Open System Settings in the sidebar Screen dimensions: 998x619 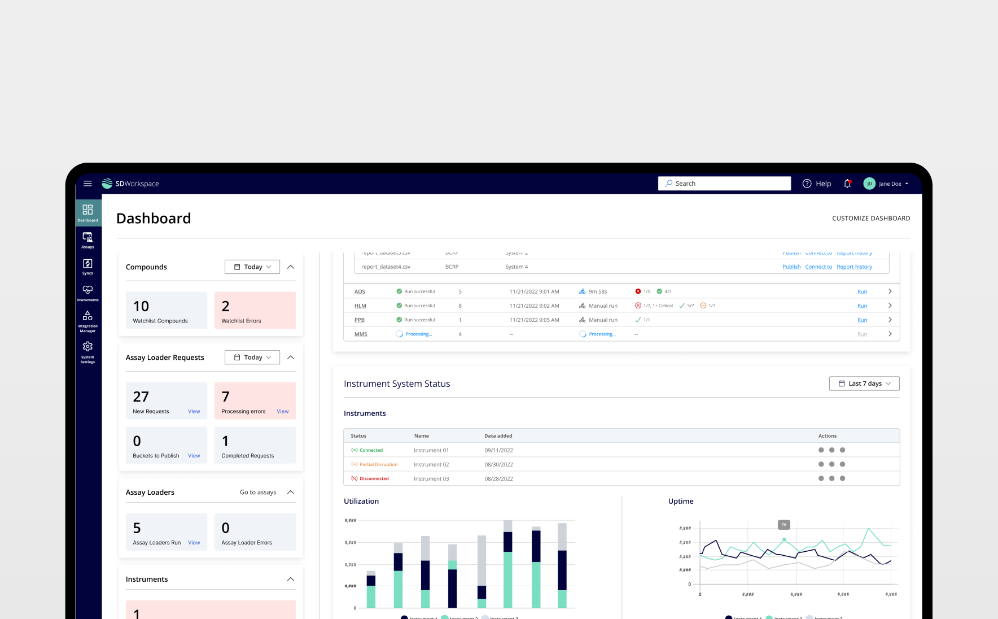pos(87,352)
